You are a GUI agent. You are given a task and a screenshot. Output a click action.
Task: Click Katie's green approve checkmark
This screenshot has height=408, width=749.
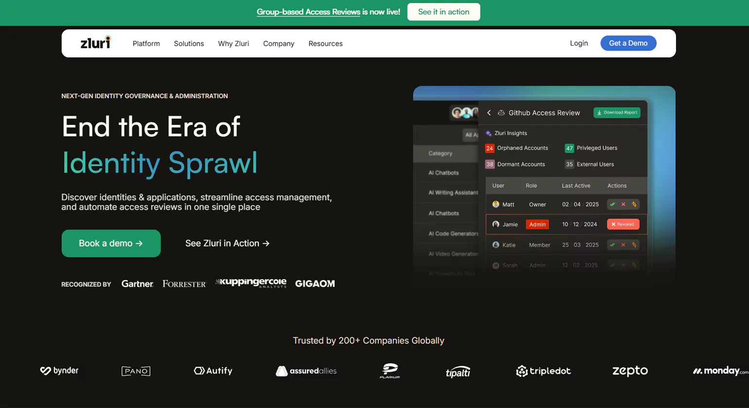pos(612,245)
